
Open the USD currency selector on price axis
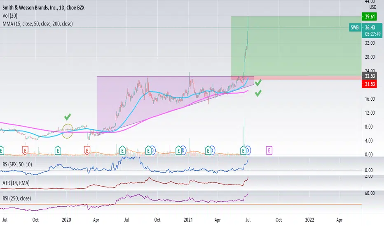[x=373, y=7]
